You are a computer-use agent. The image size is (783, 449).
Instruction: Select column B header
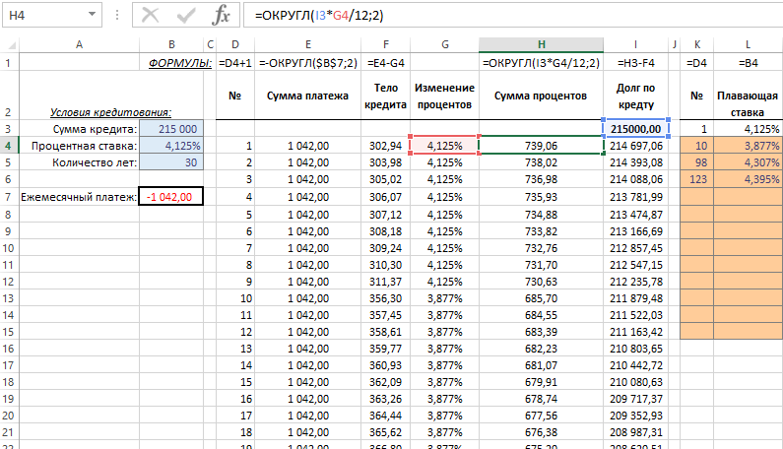click(171, 45)
